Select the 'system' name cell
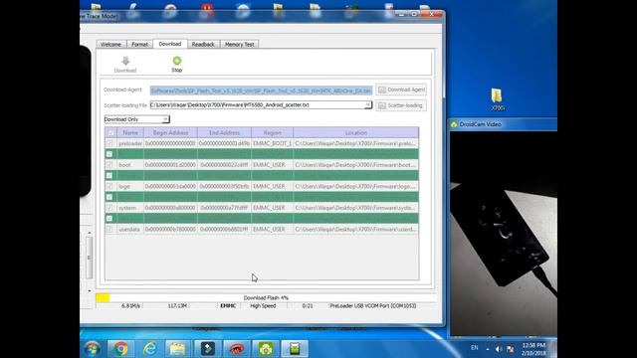Viewport: 637px width, 358px height. tap(130, 208)
